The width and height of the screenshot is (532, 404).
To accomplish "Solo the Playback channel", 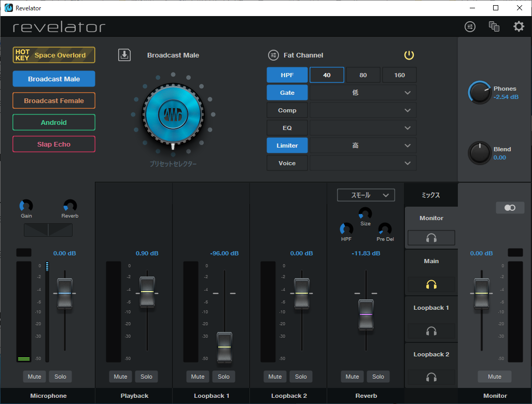I will pyautogui.click(x=146, y=377).
